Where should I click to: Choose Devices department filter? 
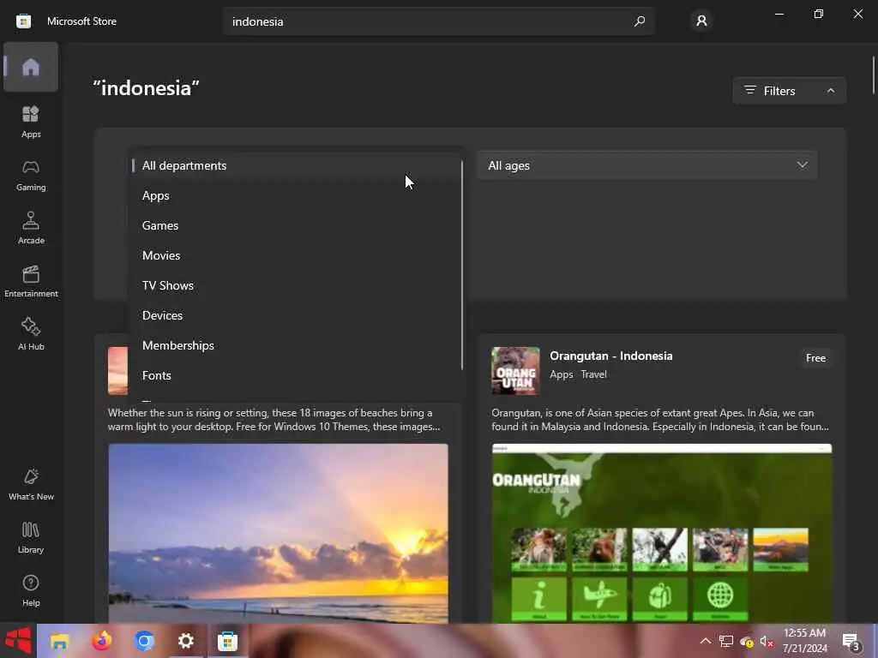pos(295,315)
